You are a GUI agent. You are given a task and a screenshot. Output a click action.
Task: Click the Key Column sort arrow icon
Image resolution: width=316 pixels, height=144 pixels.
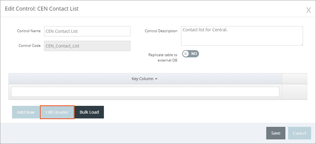(x=156, y=79)
